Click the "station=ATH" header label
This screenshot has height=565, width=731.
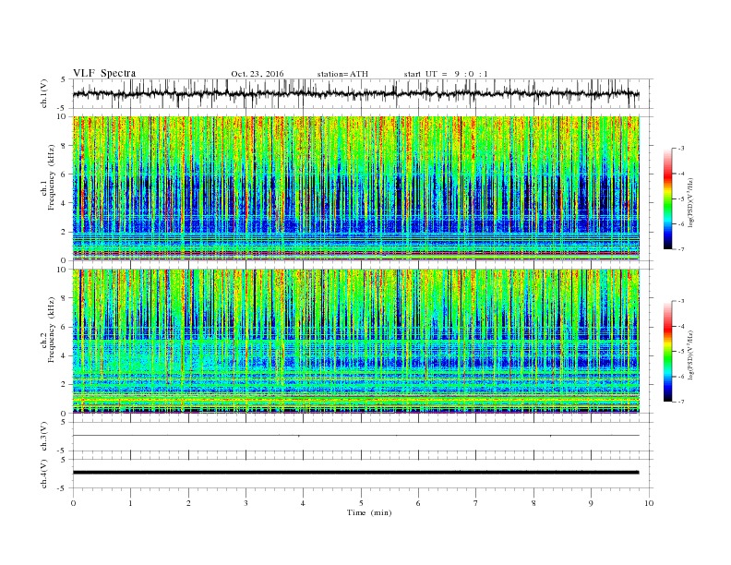coord(342,74)
